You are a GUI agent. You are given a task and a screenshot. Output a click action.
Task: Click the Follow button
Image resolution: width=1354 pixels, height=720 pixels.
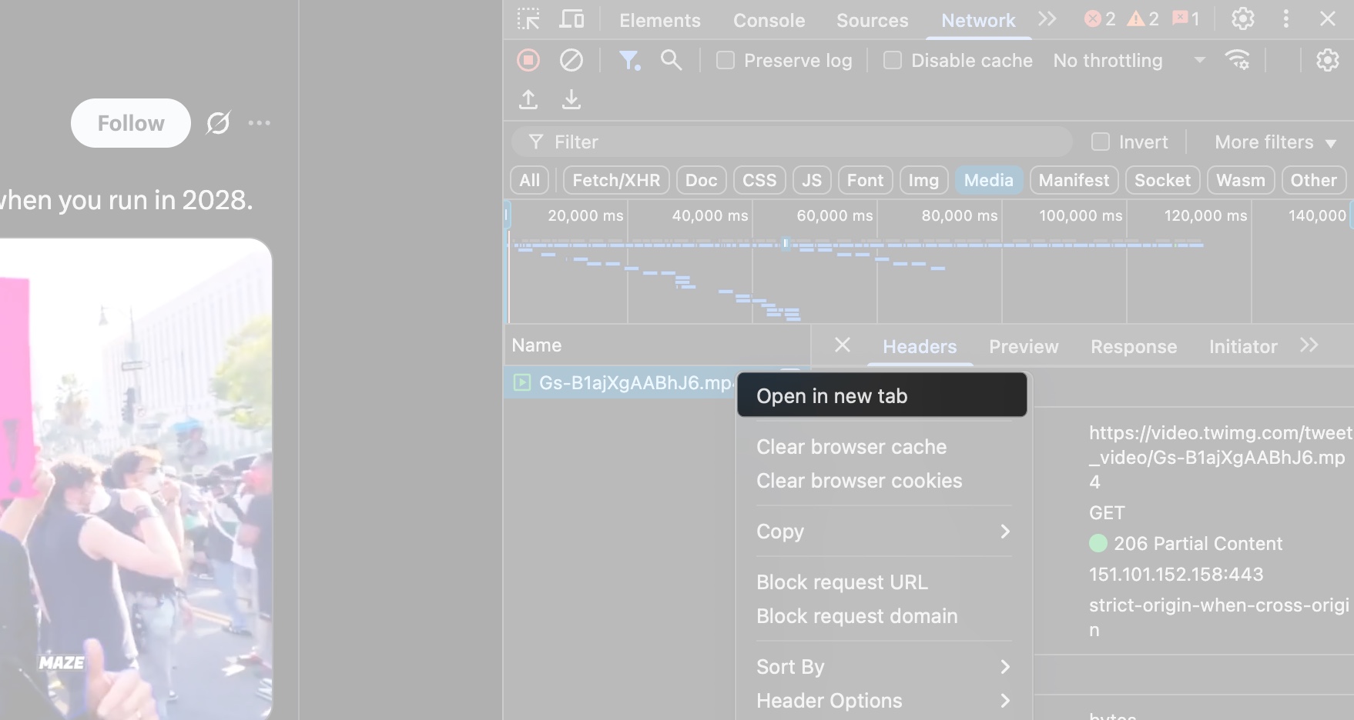(x=130, y=123)
